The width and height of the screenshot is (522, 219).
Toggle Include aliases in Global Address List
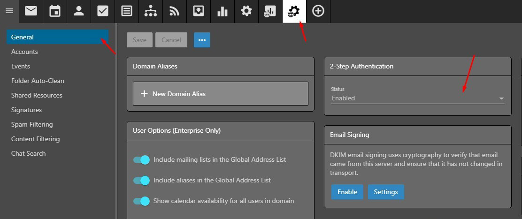(x=141, y=181)
